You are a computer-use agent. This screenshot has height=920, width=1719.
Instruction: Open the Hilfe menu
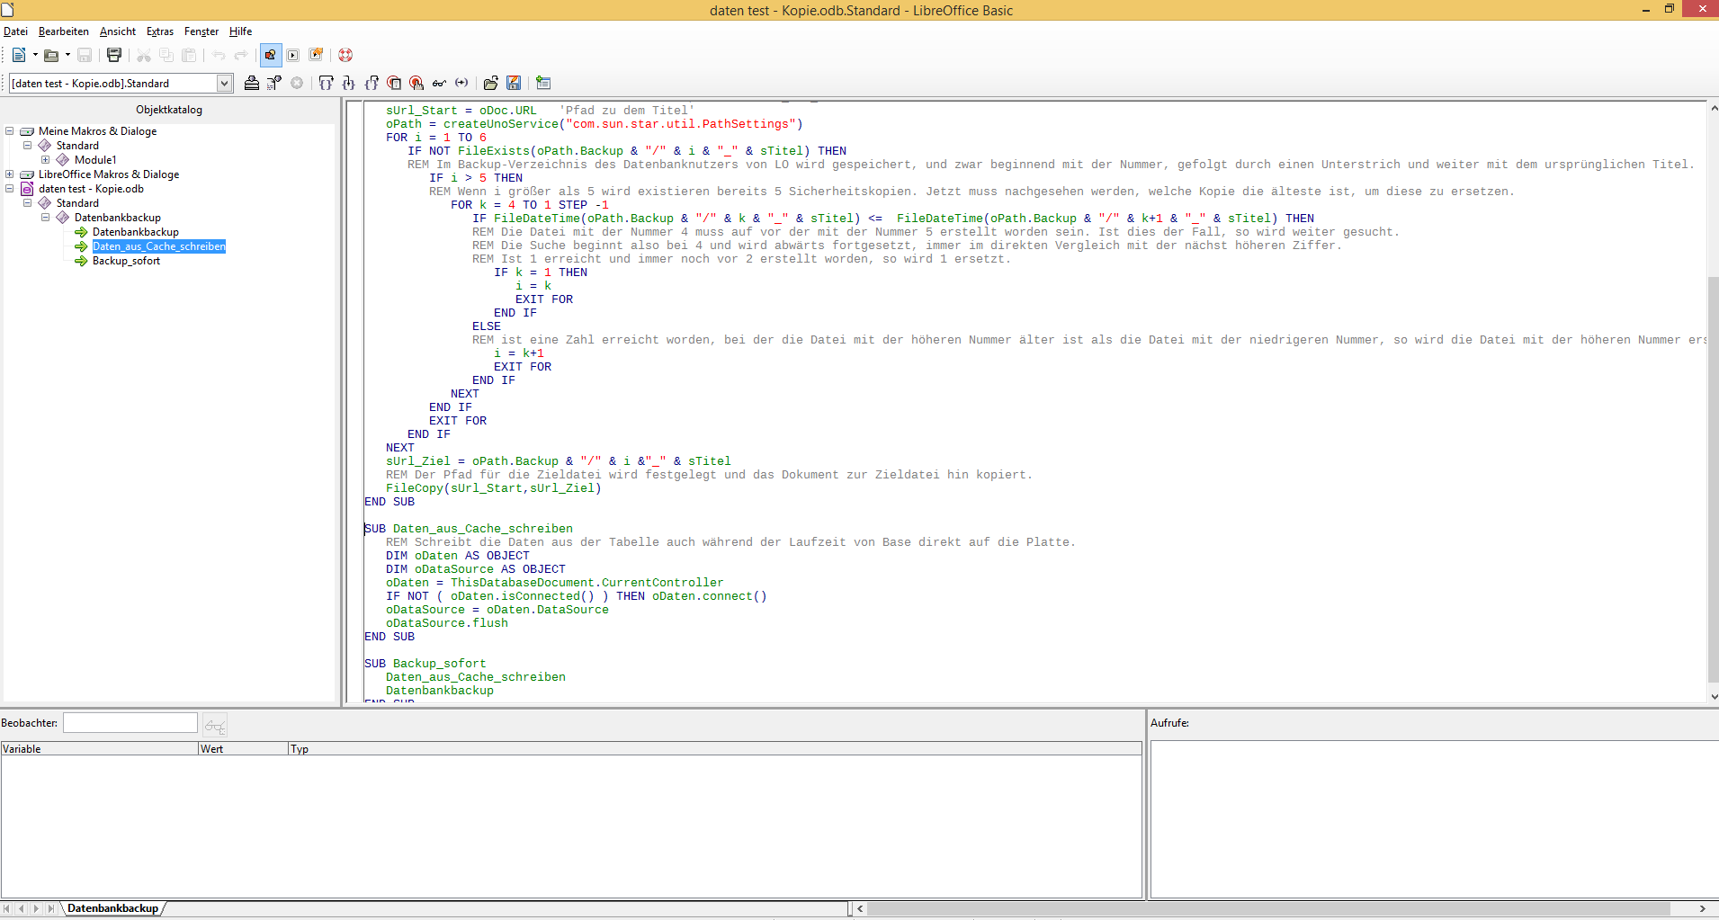pos(240,31)
